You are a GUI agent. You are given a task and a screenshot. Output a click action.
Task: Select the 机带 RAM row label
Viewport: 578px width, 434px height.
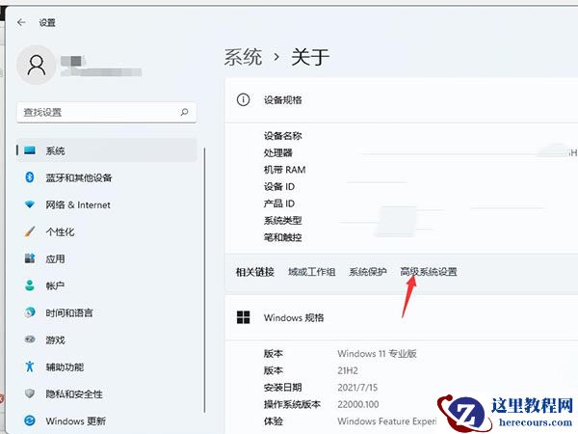tap(284, 170)
